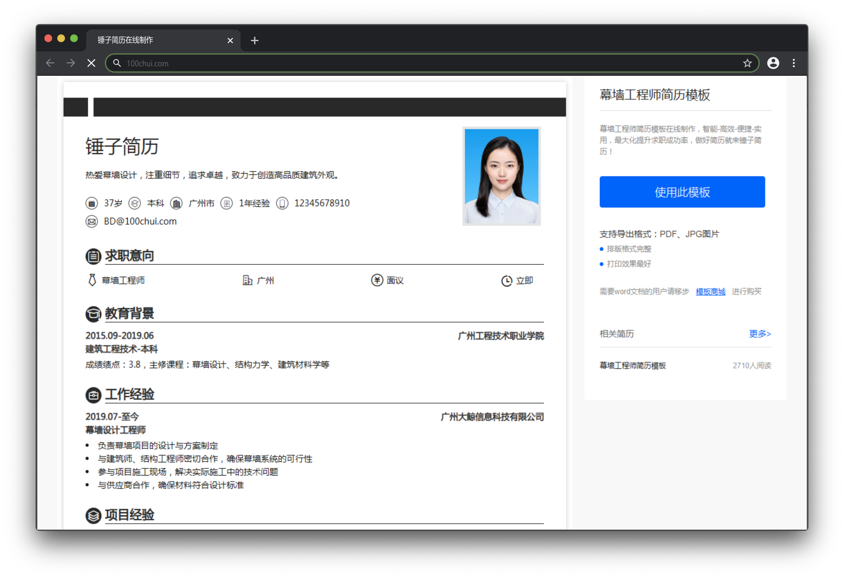844x578 pixels.
Task: Click the city building icon beside 广州市
Action: tap(177, 203)
